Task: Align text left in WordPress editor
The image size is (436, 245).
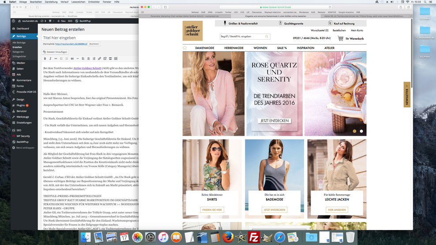Action: point(83,59)
